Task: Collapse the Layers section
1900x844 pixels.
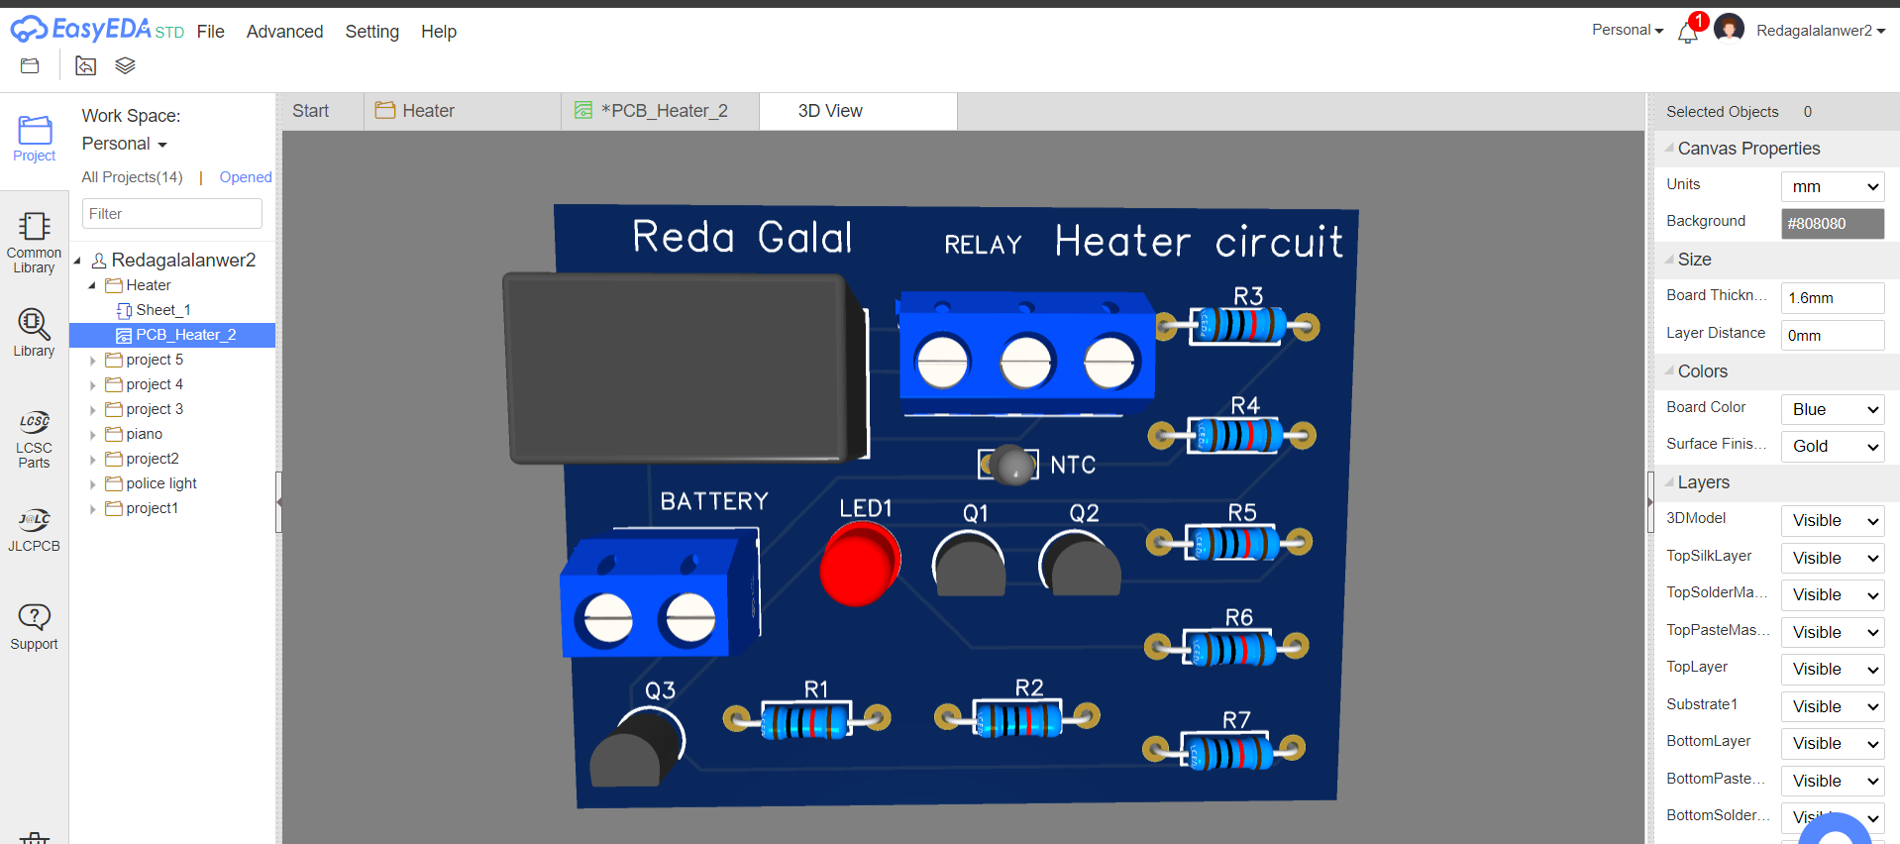Action: coord(1669,481)
